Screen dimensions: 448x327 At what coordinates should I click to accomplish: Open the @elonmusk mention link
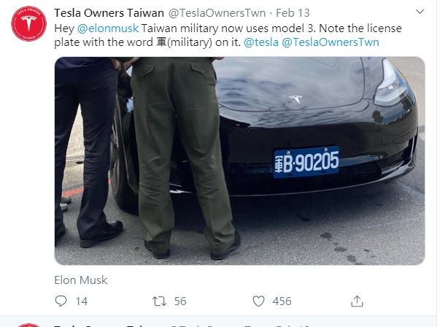108,28
